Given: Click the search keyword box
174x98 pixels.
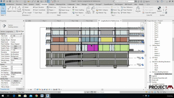Looking at the screenshot, I should [x=124, y=1].
